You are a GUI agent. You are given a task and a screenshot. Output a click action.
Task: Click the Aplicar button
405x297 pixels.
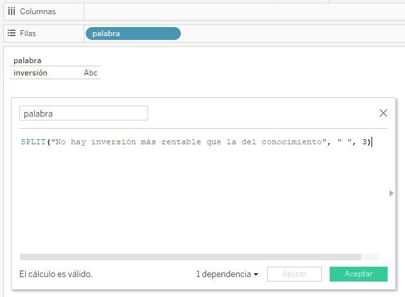tap(294, 274)
